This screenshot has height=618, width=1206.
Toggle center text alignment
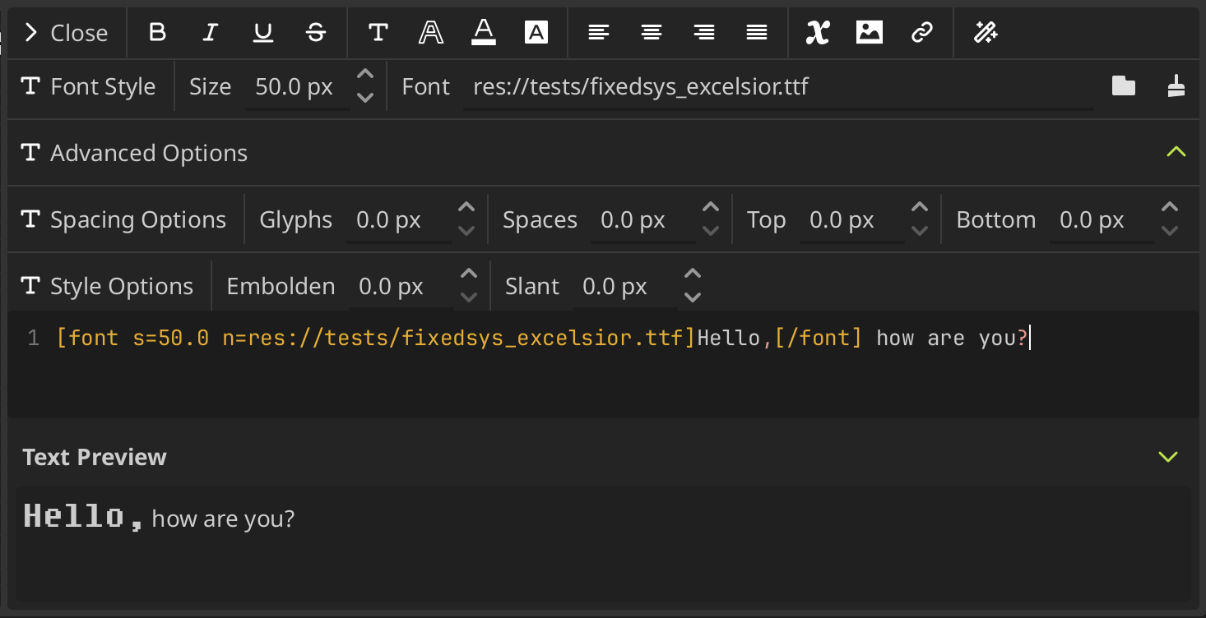pyautogui.click(x=651, y=33)
